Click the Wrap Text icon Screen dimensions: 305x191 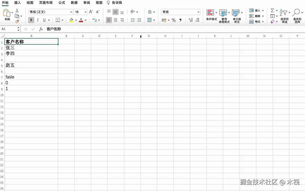[x=150, y=12]
